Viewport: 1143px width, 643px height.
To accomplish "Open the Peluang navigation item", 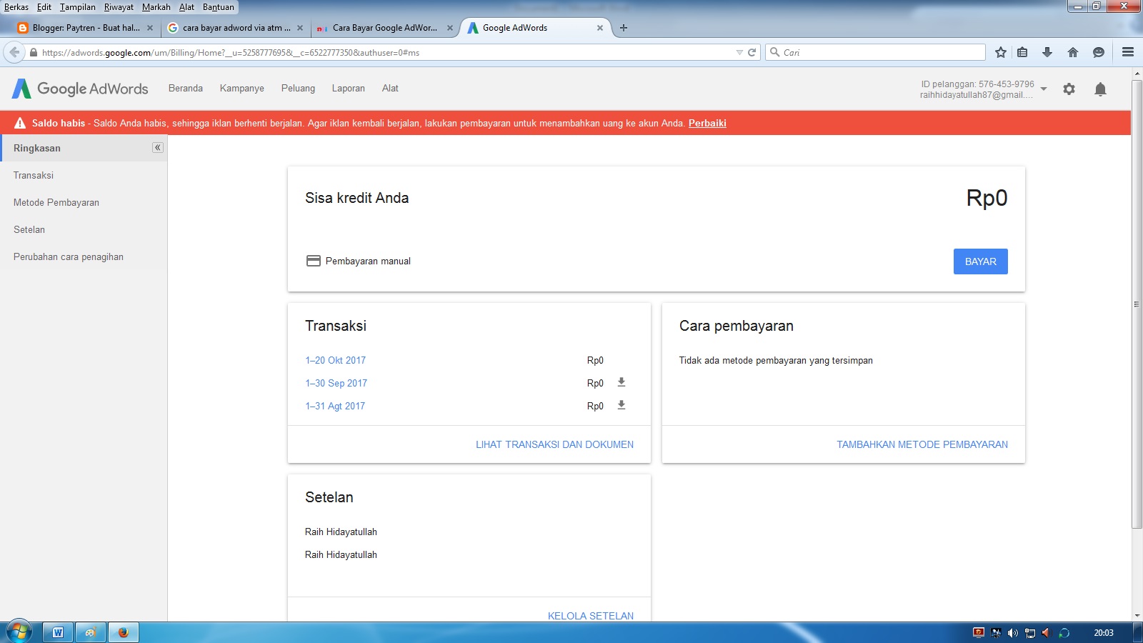I will pos(298,89).
